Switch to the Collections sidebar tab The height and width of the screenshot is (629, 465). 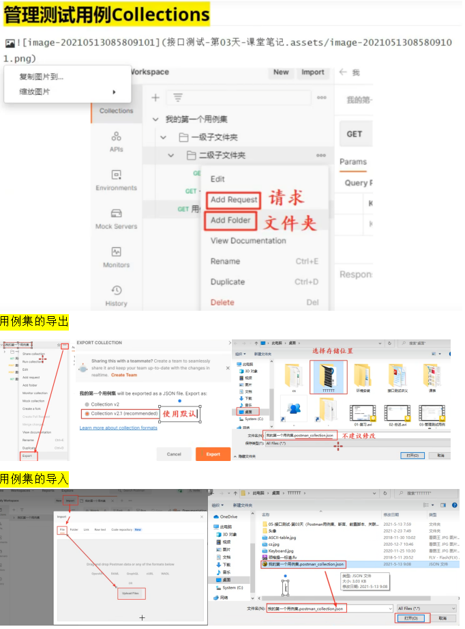tap(116, 111)
